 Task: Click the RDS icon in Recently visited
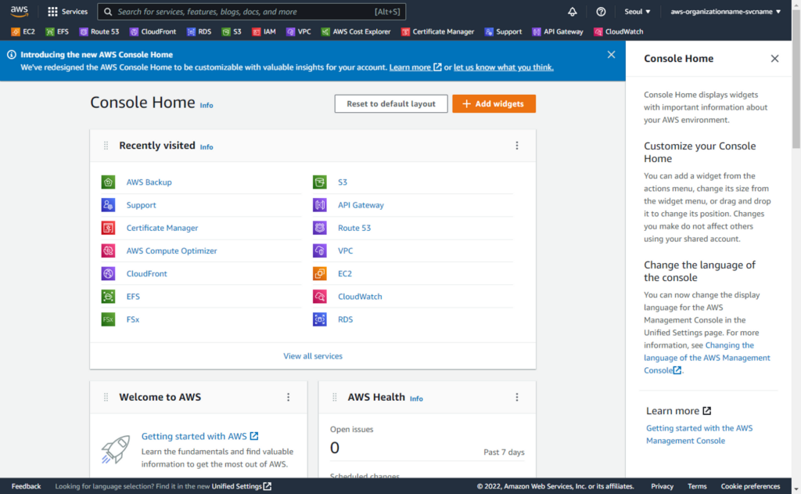coord(320,319)
